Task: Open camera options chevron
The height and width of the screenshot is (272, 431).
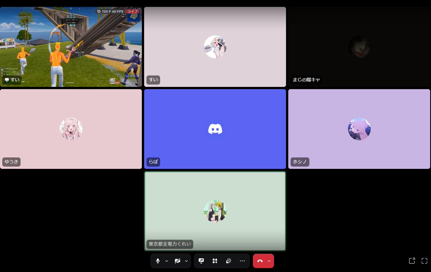Action: 186,261
